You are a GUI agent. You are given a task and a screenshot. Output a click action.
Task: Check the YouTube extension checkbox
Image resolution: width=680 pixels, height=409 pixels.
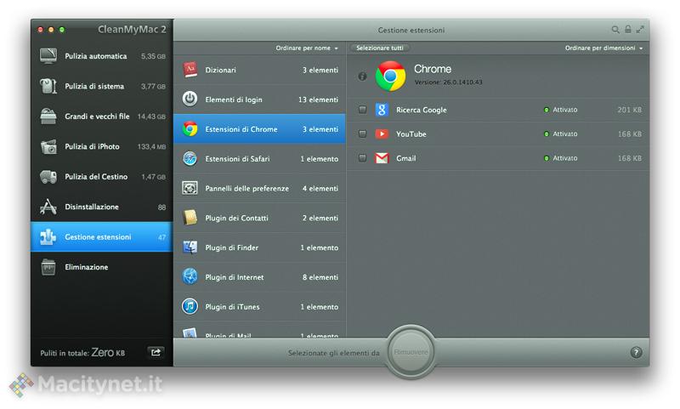click(363, 134)
